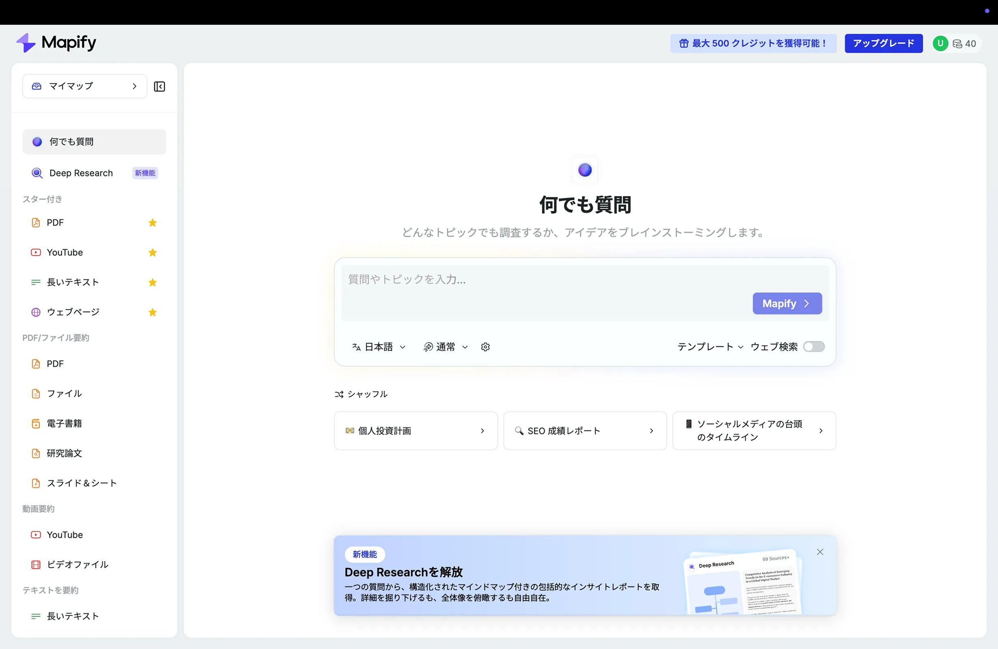
Task: Click the shuffle icon beside シャッフル
Action: click(338, 394)
